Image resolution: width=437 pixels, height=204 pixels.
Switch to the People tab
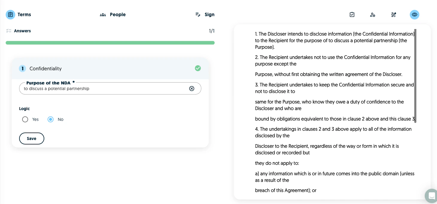113,15
